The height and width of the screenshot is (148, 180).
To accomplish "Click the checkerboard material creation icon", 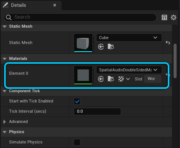I will 121,79.
